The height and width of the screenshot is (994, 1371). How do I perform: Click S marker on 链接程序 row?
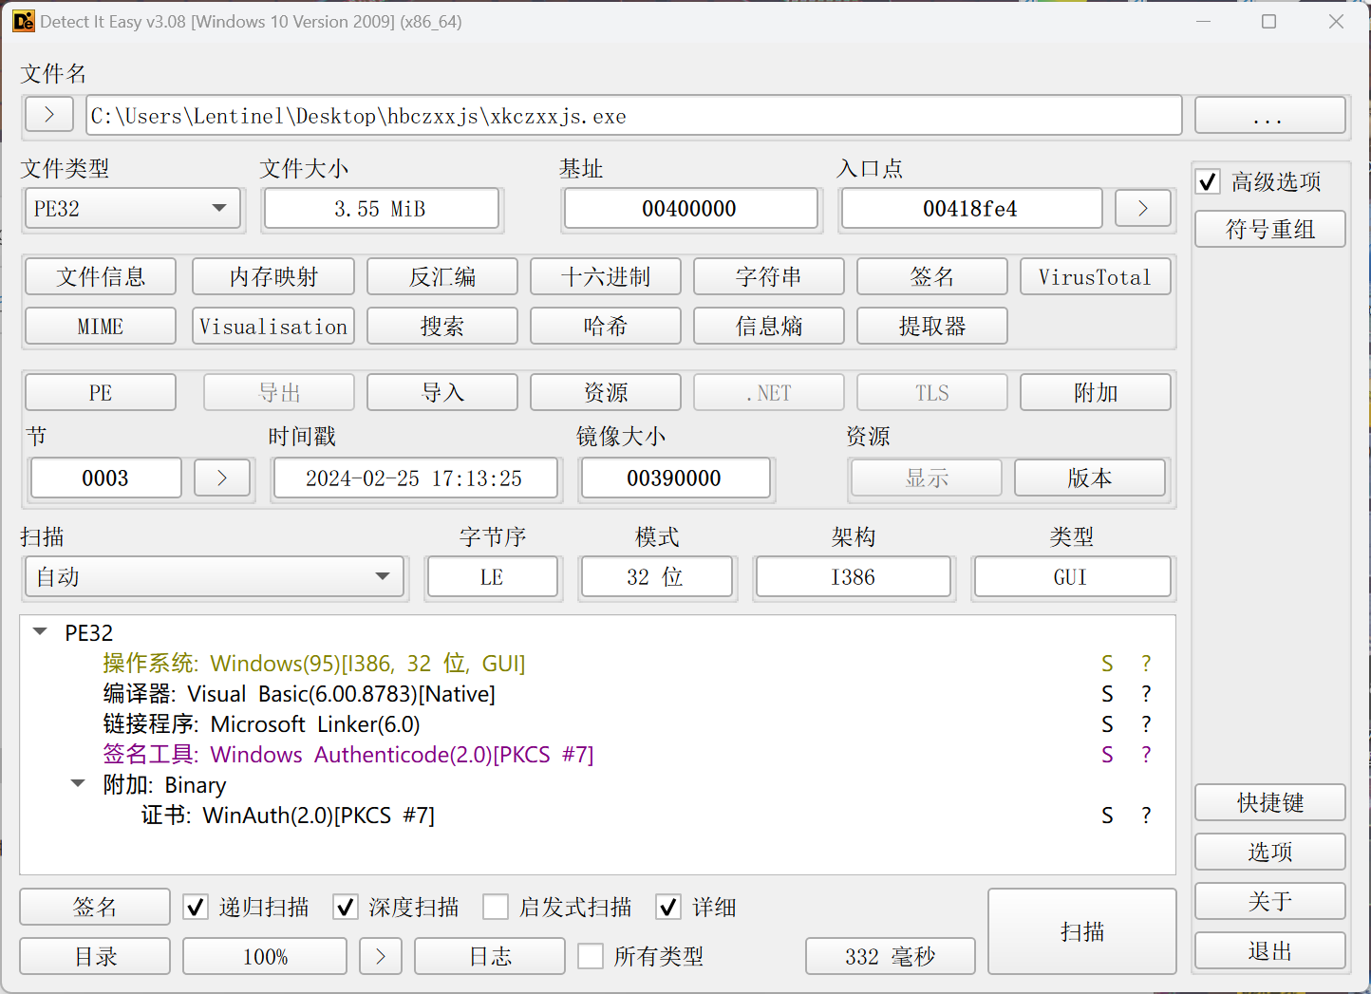(1107, 724)
